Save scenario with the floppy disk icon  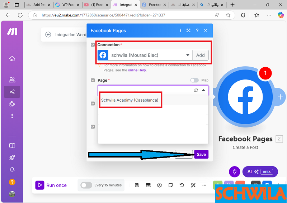[137, 185]
